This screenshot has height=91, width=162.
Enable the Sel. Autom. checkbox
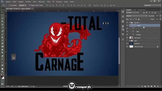pyautogui.click(x=9, y=5)
